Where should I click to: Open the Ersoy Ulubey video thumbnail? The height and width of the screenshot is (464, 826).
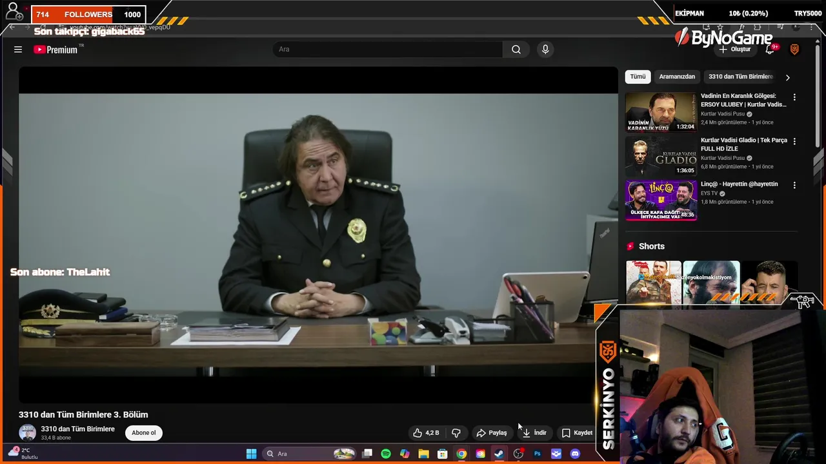661,112
